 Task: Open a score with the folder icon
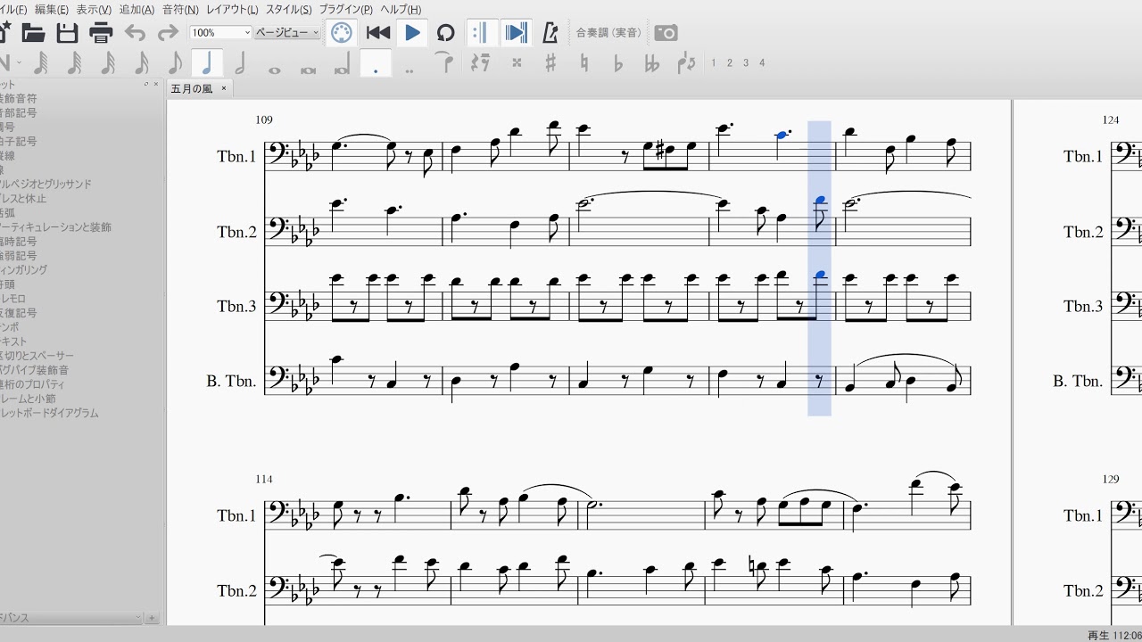(34, 33)
